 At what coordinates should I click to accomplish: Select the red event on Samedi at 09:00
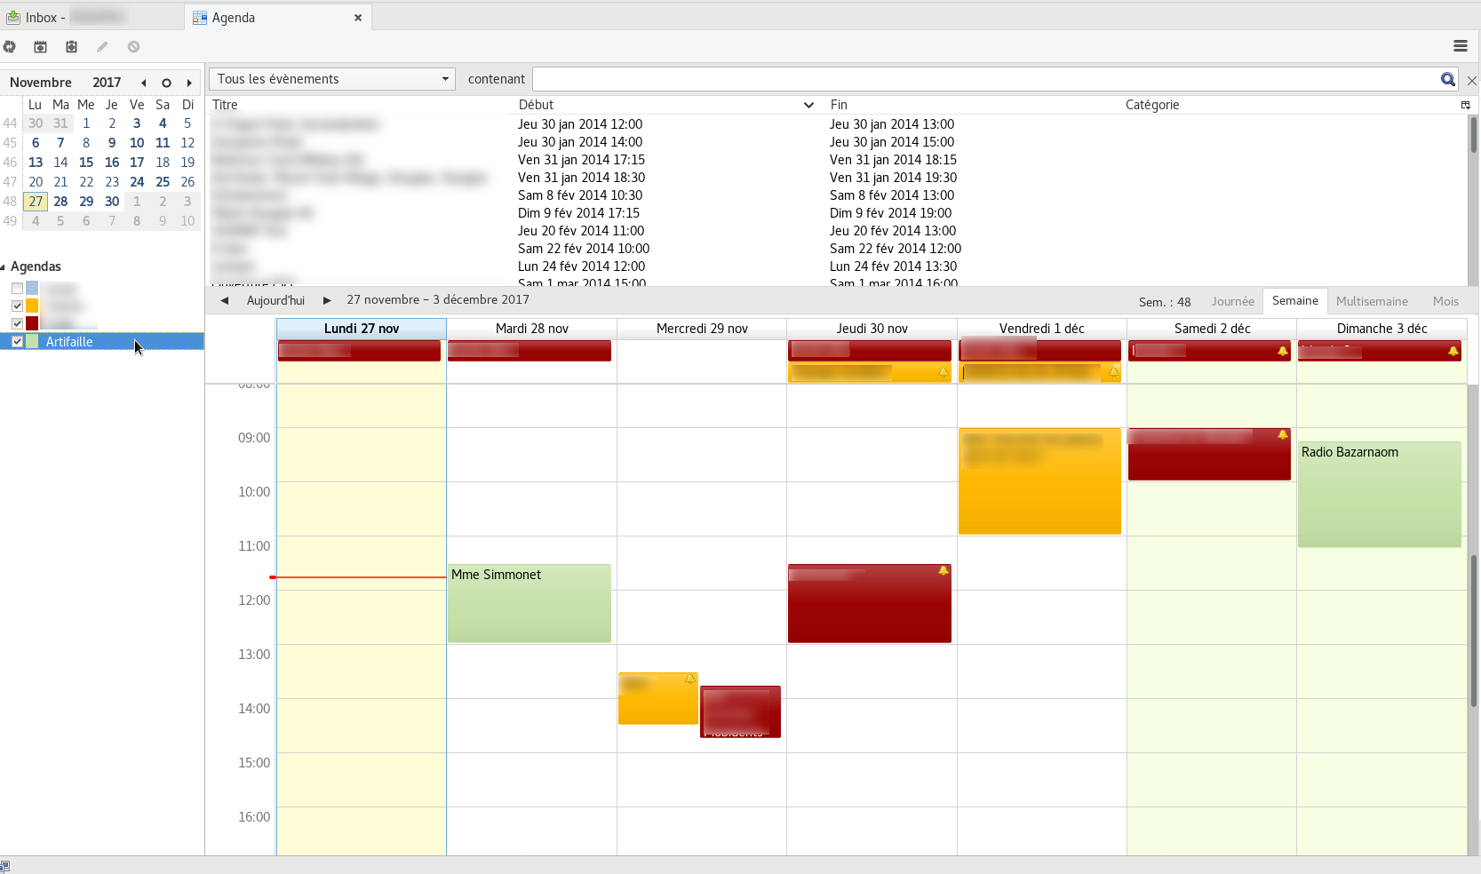pyautogui.click(x=1209, y=454)
